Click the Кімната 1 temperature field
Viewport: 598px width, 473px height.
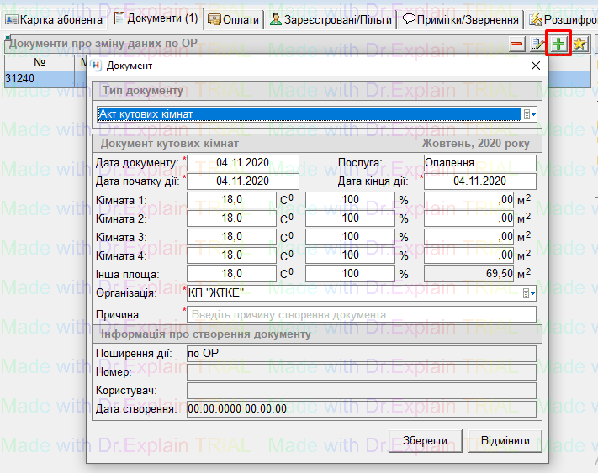point(231,200)
